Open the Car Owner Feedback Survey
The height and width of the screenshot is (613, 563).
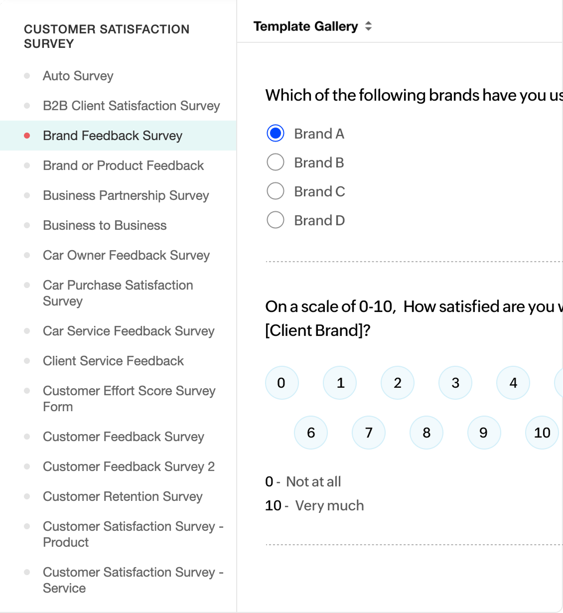127,255
